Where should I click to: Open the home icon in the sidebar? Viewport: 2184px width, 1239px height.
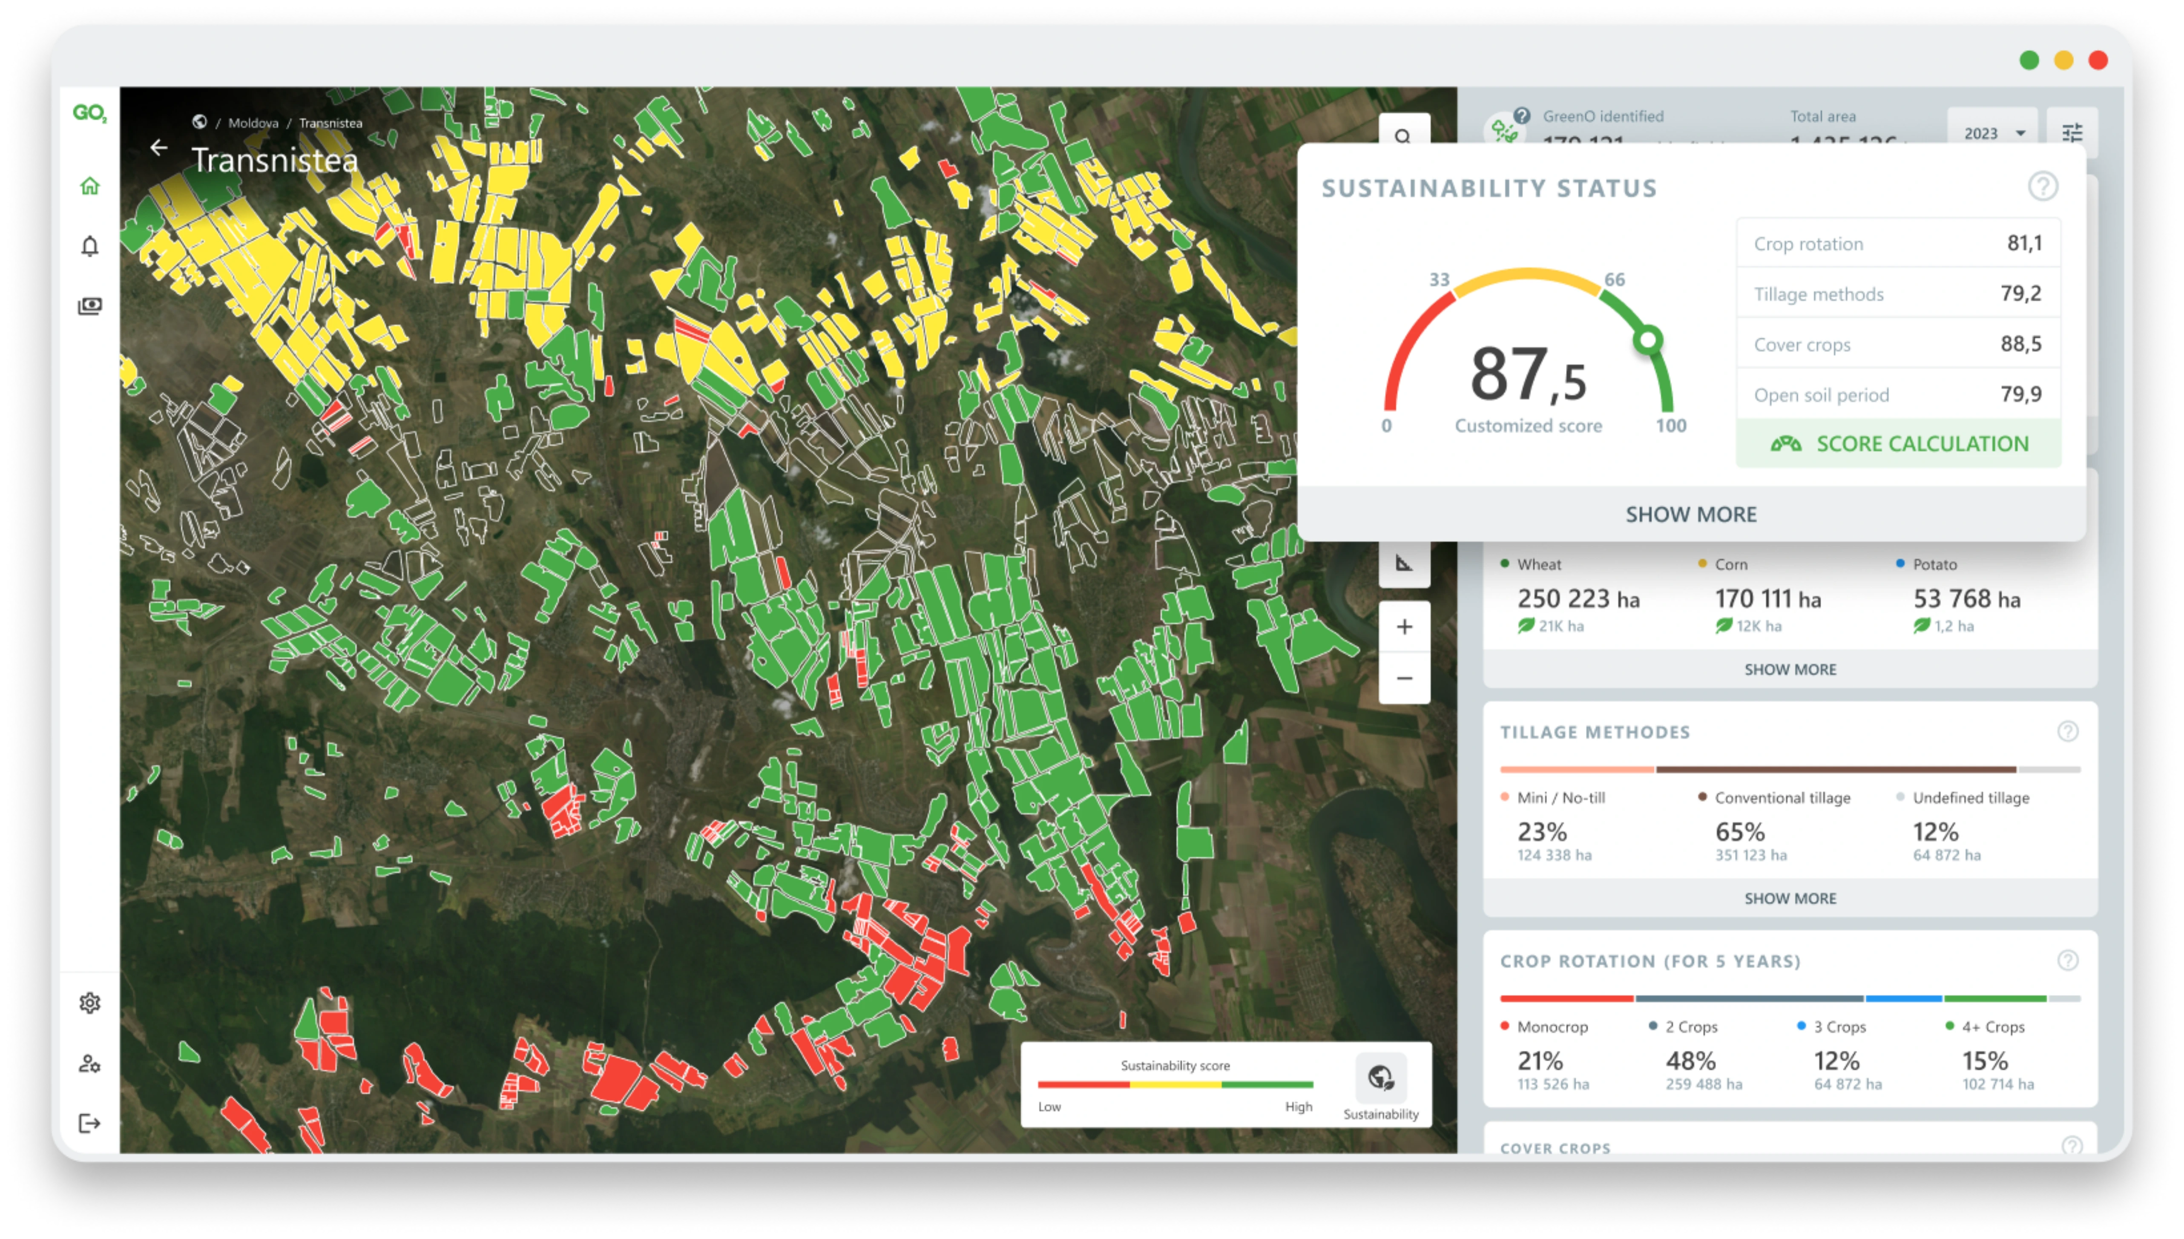point(89,186)
